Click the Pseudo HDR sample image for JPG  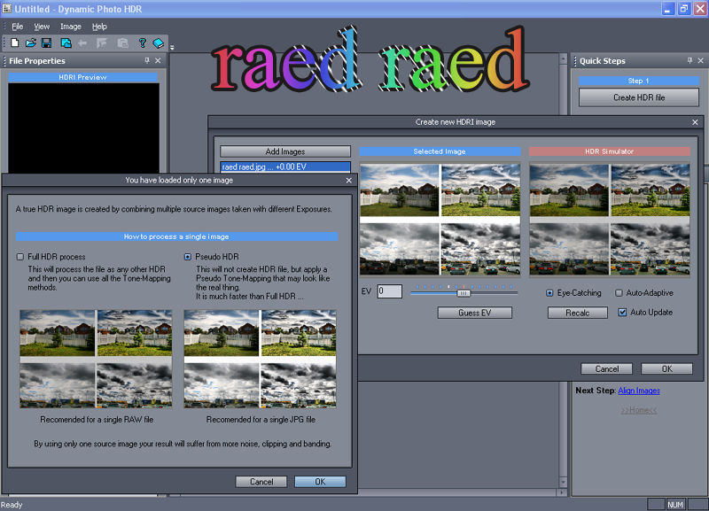pyautogui.click(x=260, y=359)
